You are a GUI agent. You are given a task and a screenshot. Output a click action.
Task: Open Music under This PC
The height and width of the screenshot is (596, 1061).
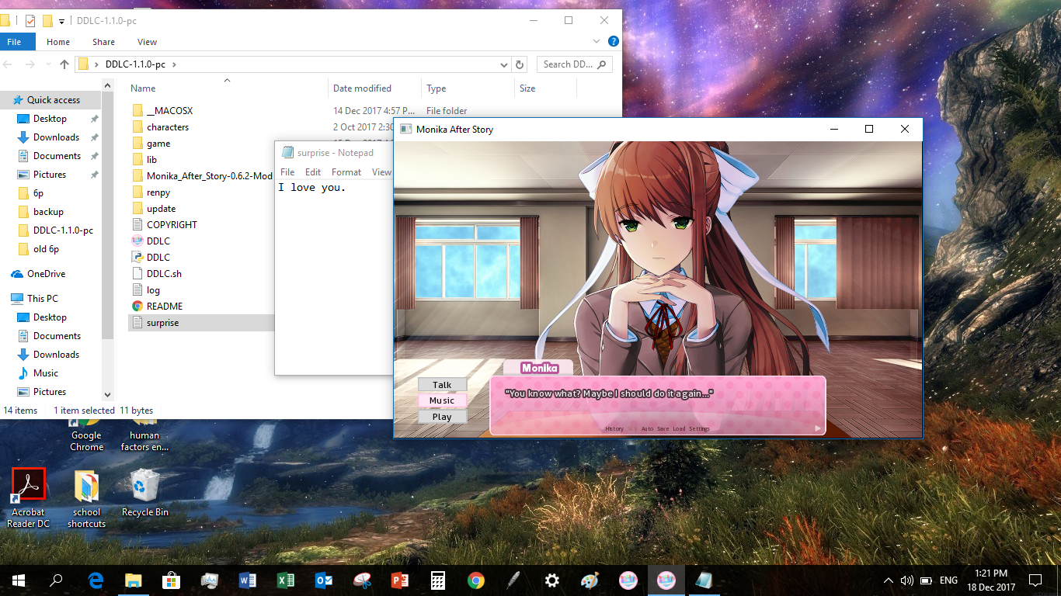tap(46, 373)
